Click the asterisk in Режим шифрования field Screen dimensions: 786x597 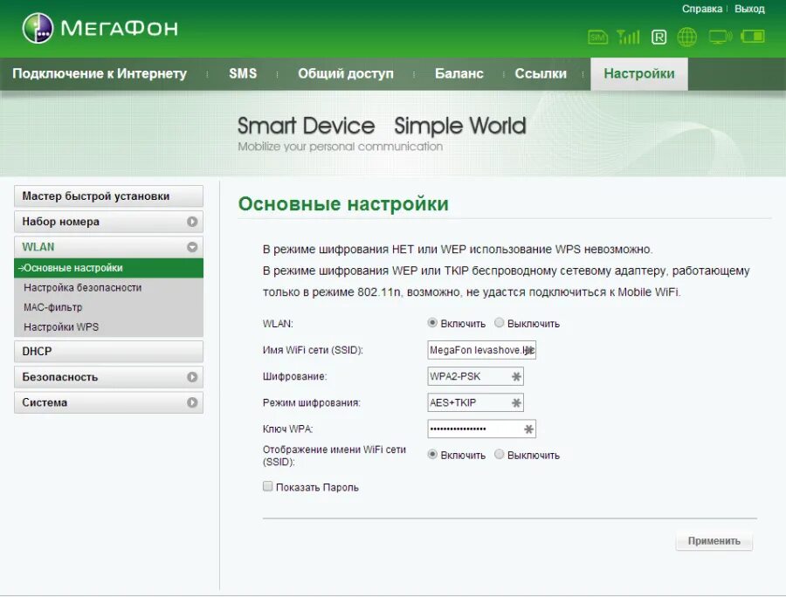516,402
